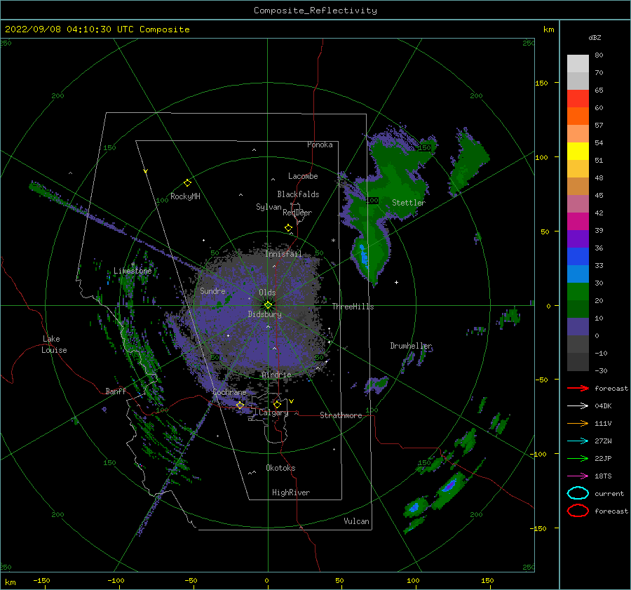
Task: Select the Cochrane town label
Action: point(229,392)
